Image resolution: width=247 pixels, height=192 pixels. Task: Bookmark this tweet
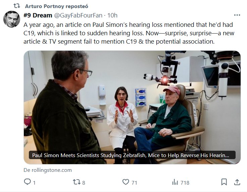click(x=224, y=182)
